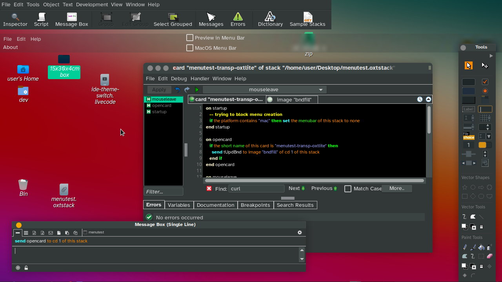502x282 pixels.
Task: Open the Development menu
Action: [92, 4]
